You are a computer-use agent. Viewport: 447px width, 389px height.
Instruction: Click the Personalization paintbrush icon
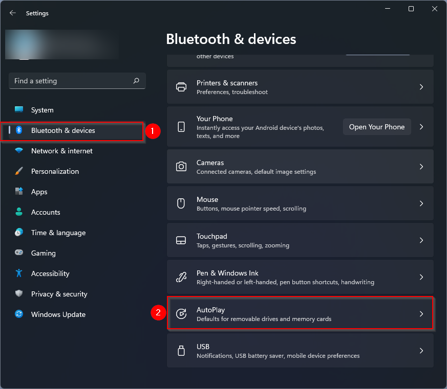19,171
